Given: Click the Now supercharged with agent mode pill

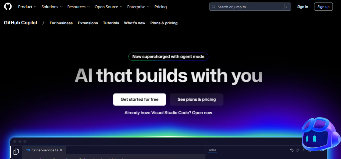Looking at the screenshot, I should click(x=168, y=57).
